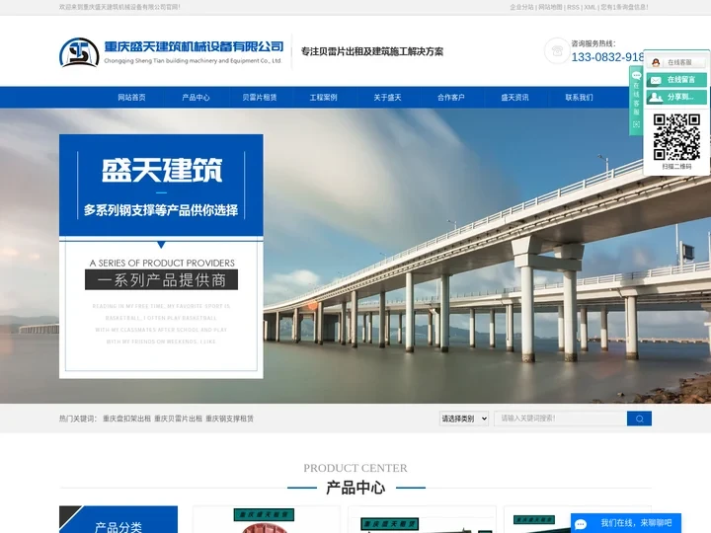The image size is (711, 533).
Task: Click the RSS link
Action: coord(573,7)
